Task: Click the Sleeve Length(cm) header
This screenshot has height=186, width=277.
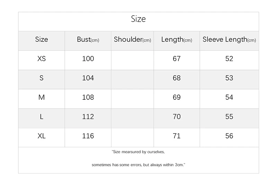Action: pos(229,40)
